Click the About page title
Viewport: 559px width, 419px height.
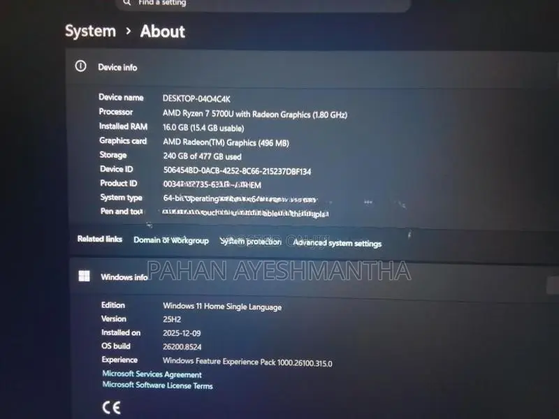click(x=163, y=31)
